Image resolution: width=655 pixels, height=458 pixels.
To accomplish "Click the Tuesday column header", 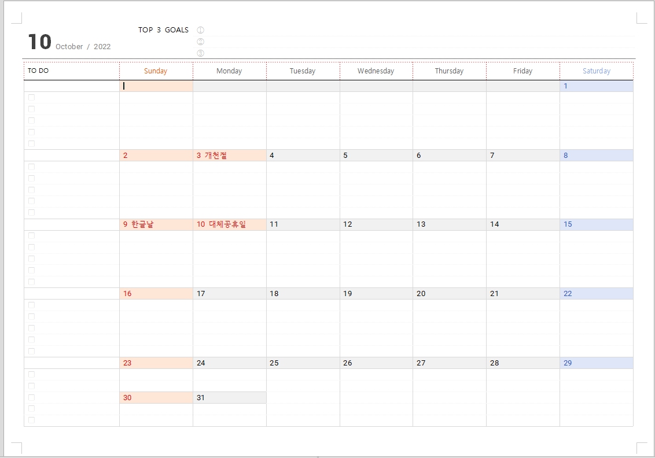I will point(303,71).
